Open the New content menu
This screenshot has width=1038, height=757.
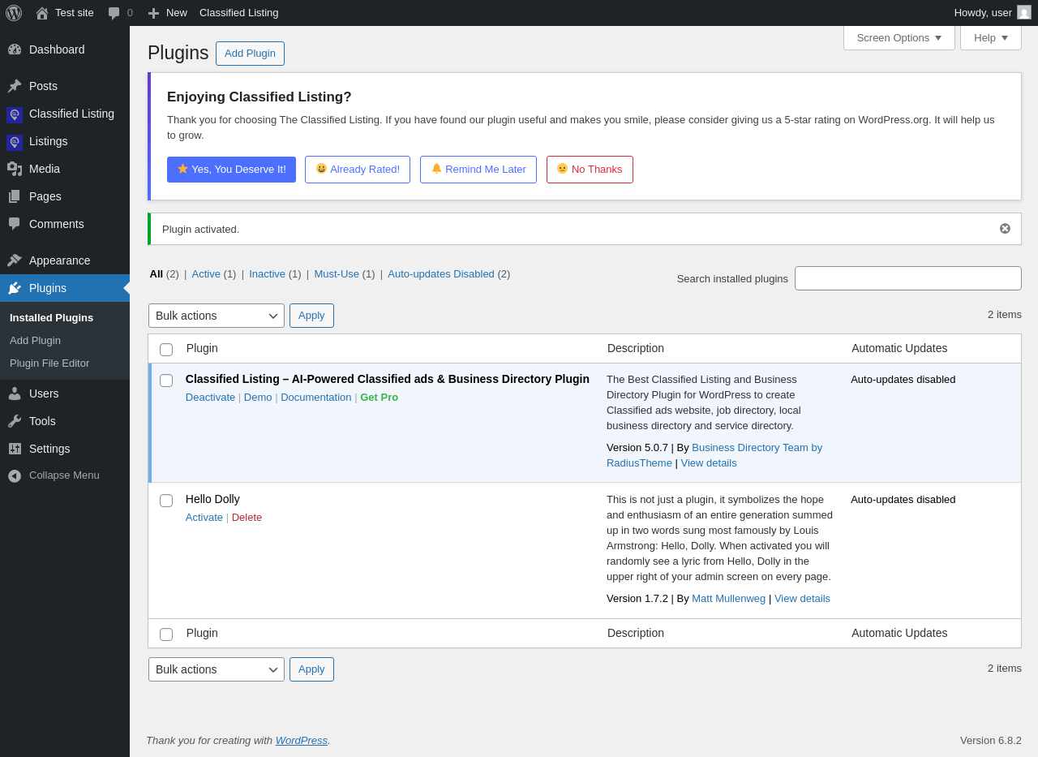[167, 13]
